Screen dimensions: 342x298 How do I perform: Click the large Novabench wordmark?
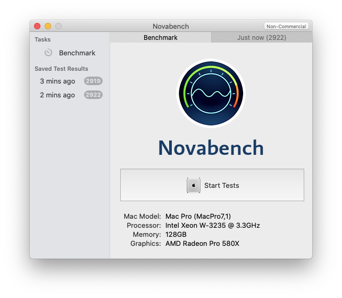[211, 148]
